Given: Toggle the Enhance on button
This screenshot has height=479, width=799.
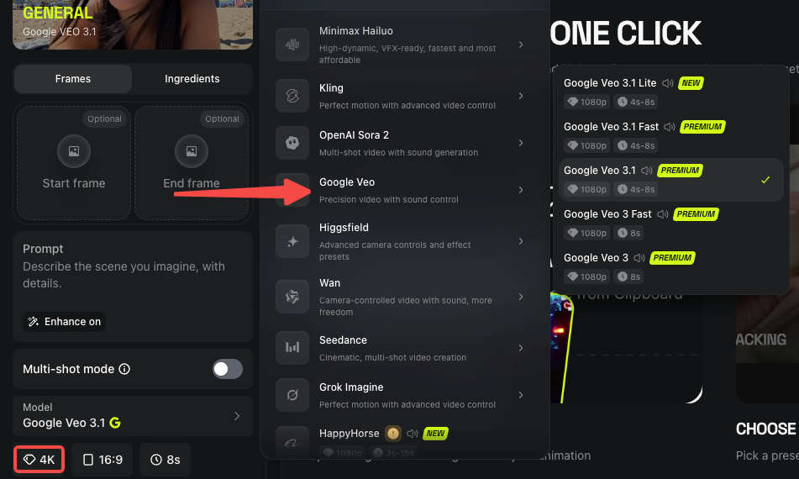Looking at the screenshot, I should tap(64, 322).
